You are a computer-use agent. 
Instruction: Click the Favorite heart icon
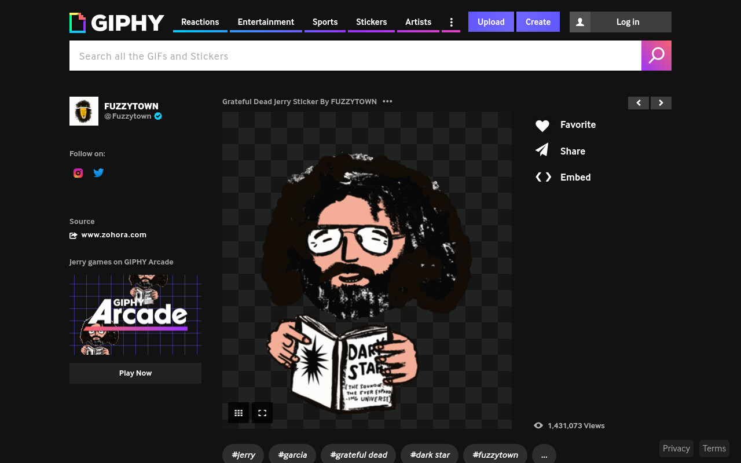(x=542, y=126)
